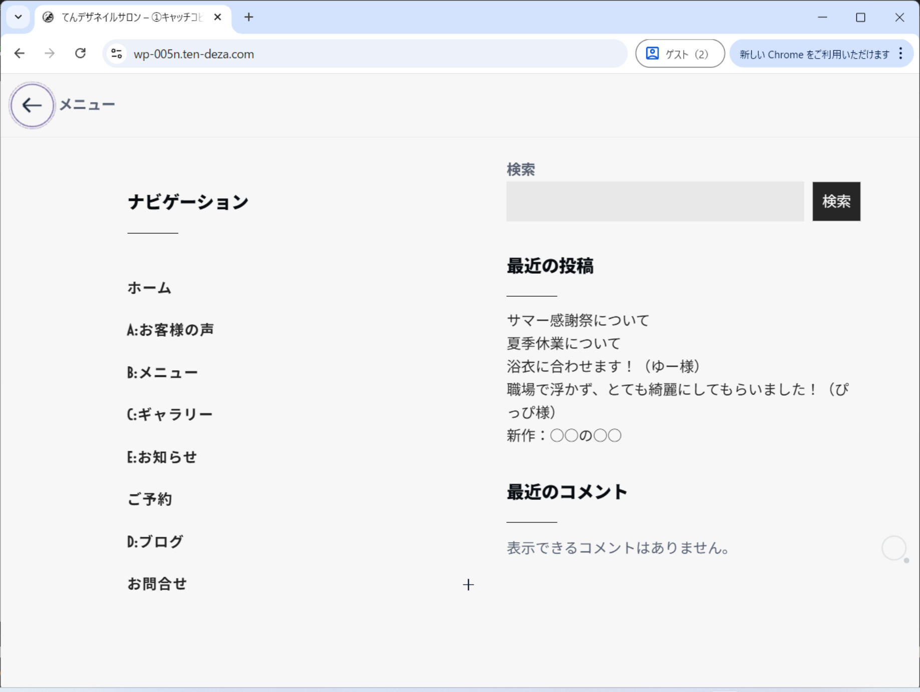
Task: Click the new Chrome available notice
Action: point(814,54)
